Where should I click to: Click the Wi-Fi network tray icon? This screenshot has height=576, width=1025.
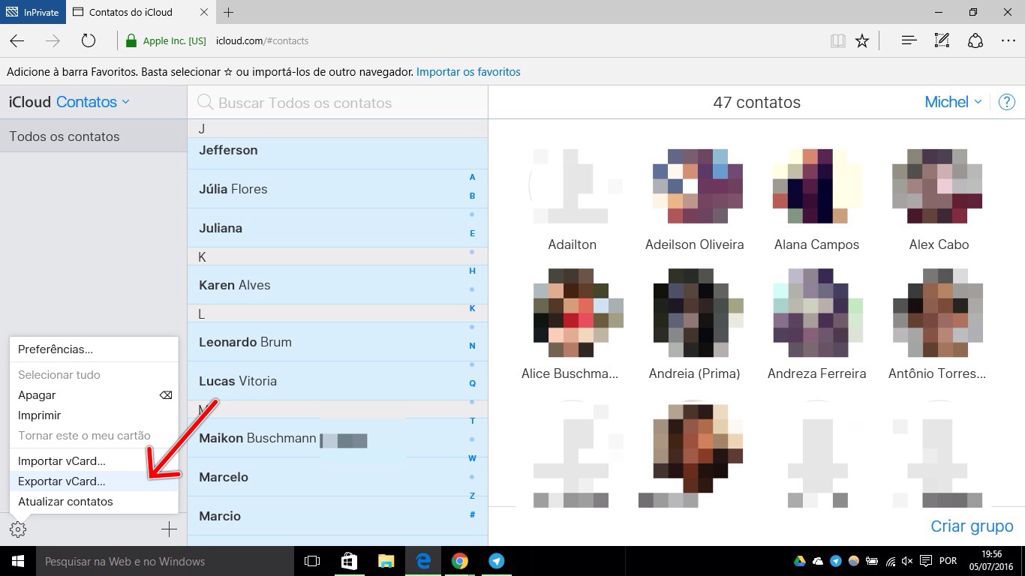tap(890, 561)
